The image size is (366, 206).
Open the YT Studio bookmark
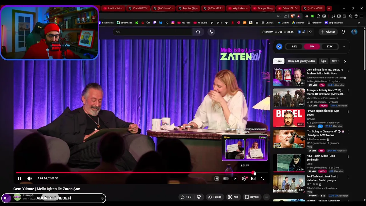[200, 23]
